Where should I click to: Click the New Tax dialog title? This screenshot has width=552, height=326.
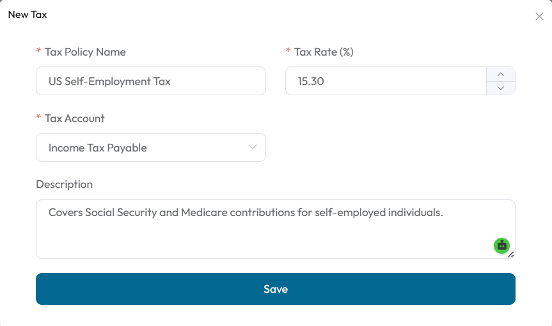pos(28,15)
